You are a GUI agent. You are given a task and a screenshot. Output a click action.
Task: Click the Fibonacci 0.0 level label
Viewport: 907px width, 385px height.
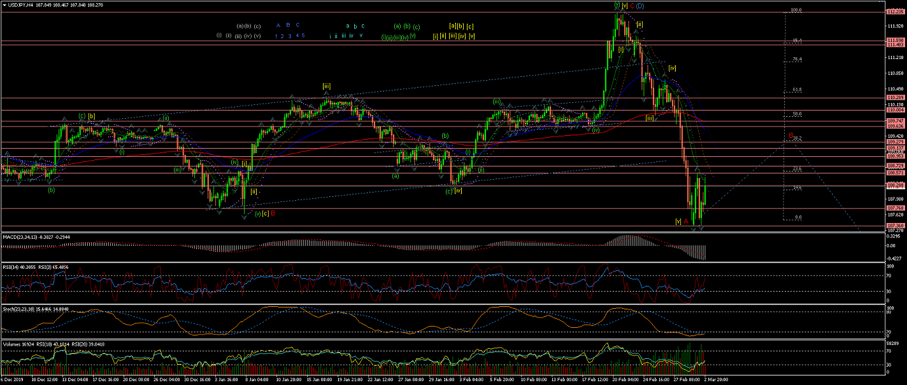coord(797,217)
